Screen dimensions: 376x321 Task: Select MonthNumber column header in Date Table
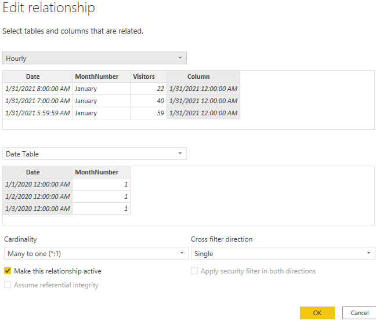tap(101, 172)
